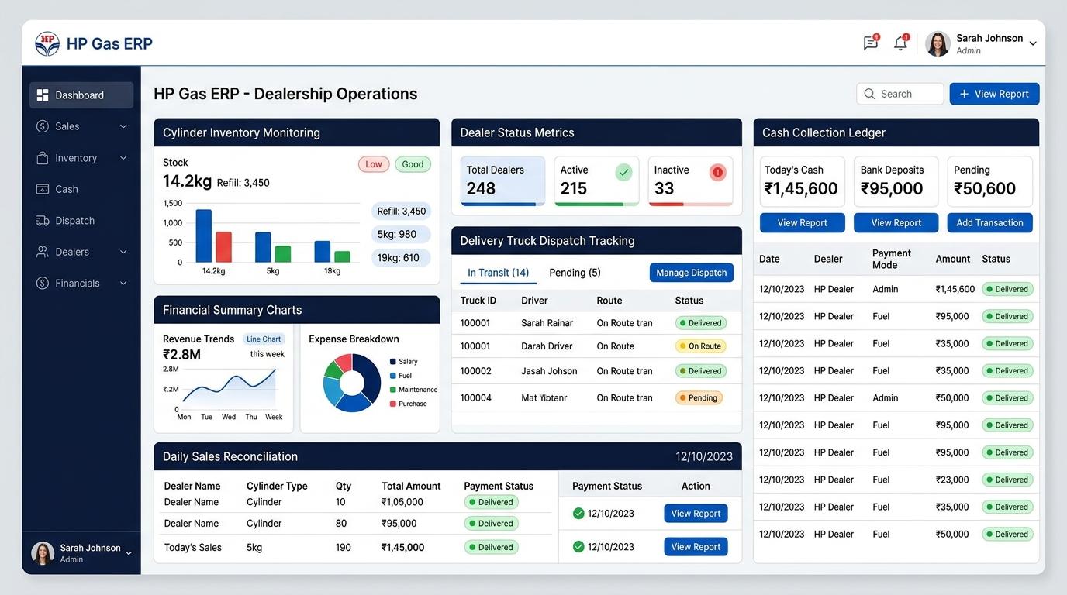Click the reconciliation date 12/10/2023 header

coord(704,457)
